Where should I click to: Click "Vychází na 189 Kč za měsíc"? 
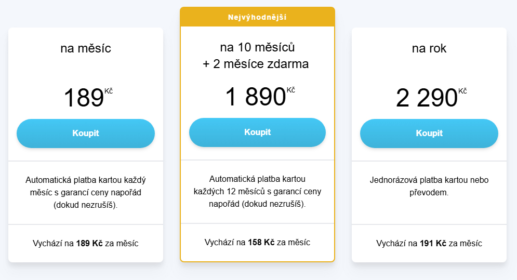86,243
